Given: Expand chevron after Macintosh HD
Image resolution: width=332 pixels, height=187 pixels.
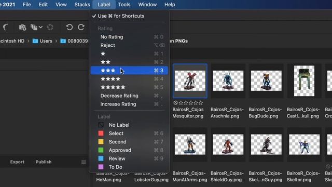Looking at the screenshot, I should tap(29, 41).
